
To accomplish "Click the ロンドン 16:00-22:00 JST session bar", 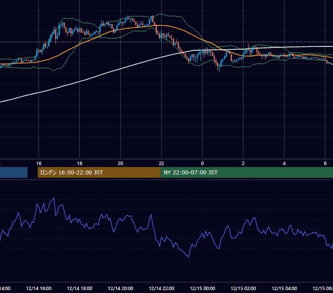I will click(x=99, y=172).
